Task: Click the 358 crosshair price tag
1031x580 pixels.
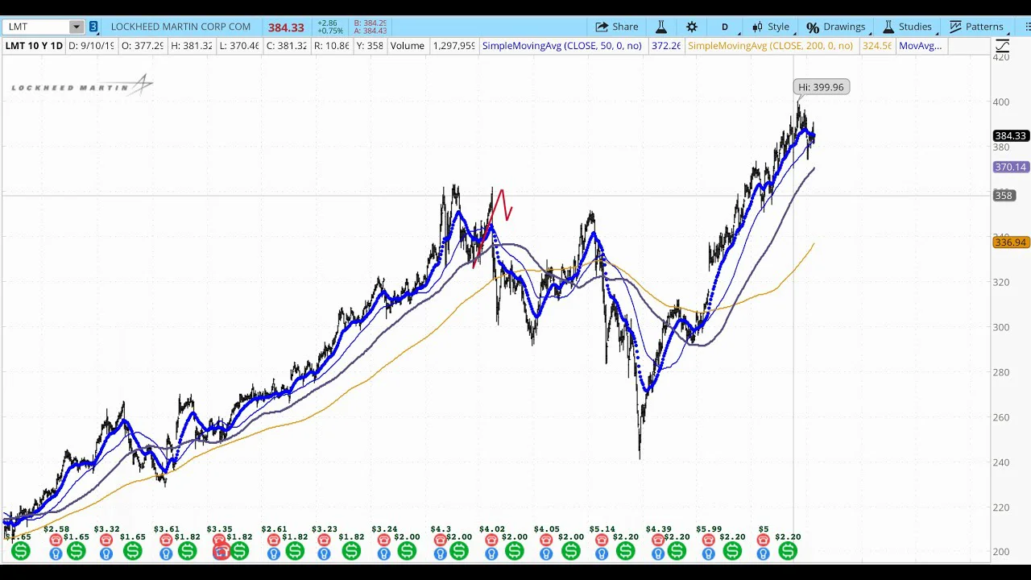Action: pyautogui.click(x=1004, y=195)
